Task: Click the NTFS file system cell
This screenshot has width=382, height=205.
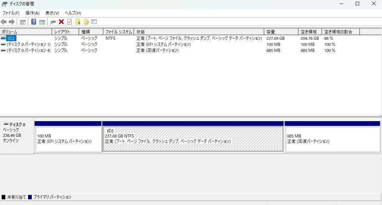Action: [x=110, y=38]
